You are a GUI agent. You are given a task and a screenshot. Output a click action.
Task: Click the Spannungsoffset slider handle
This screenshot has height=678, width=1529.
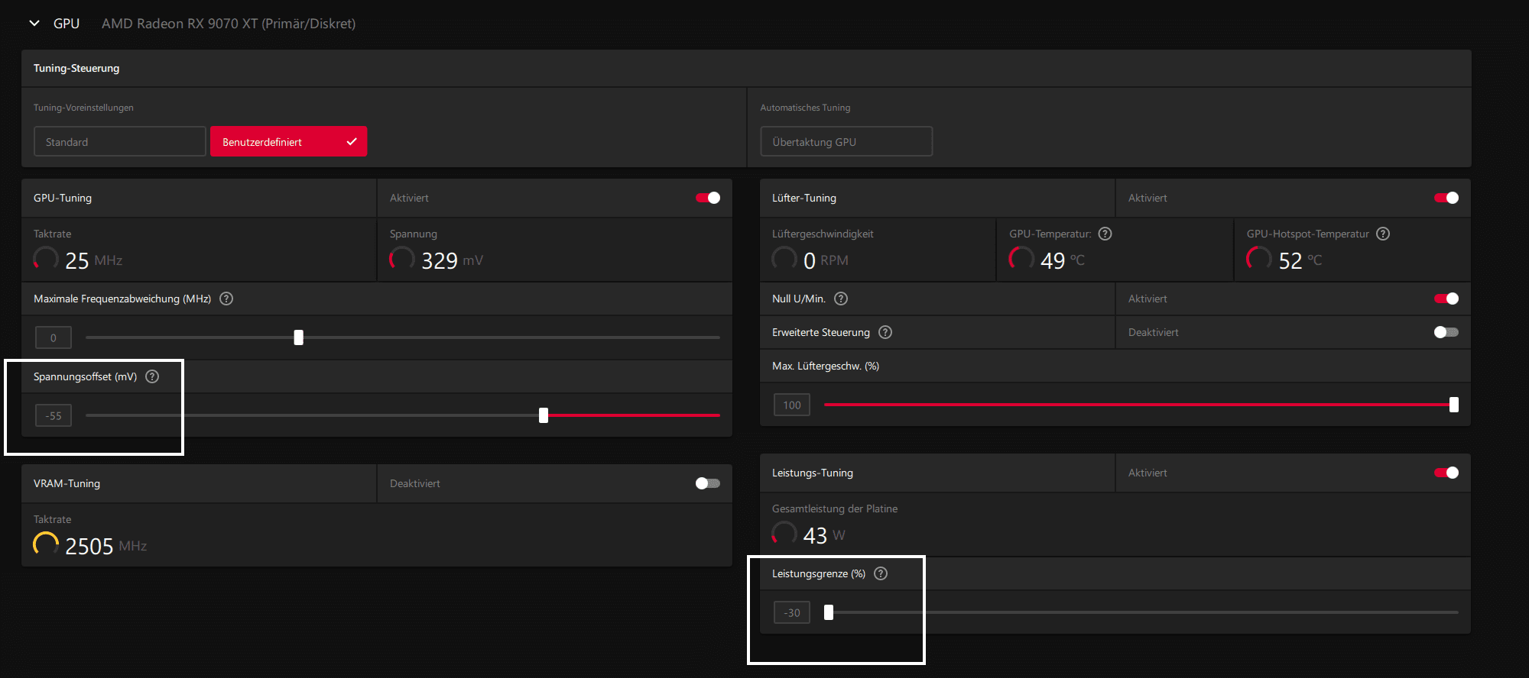coord(544,415)
